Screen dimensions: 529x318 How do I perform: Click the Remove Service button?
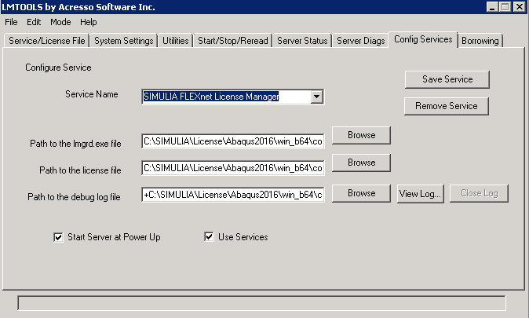click(447, 106)
